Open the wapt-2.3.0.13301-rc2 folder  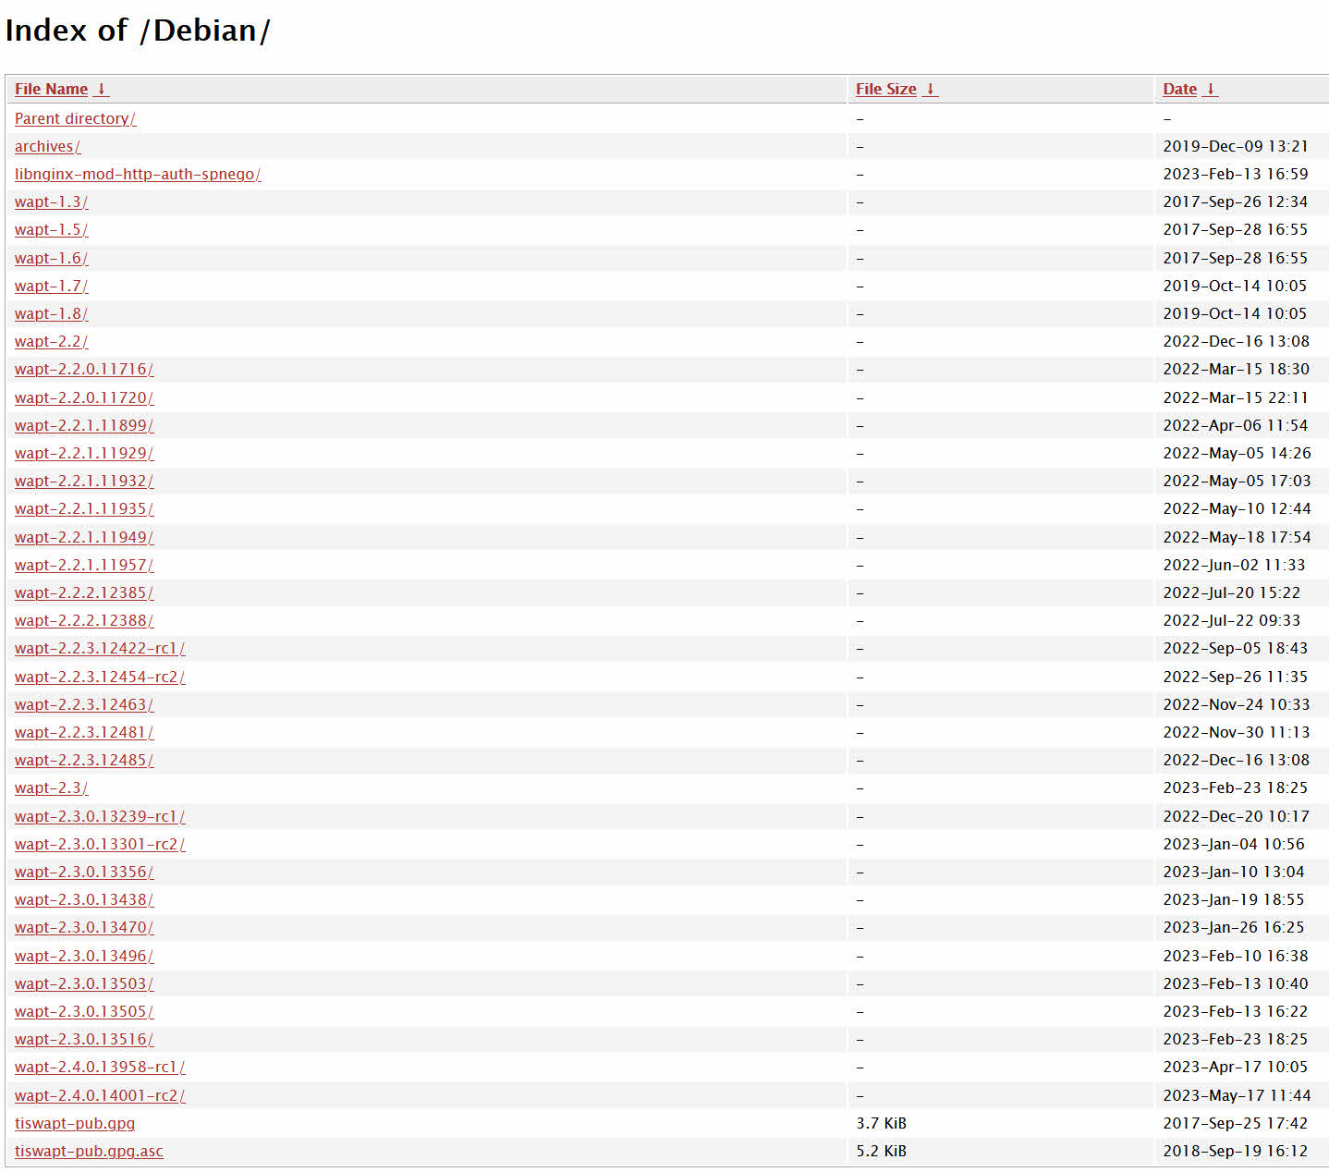[100, 844]
